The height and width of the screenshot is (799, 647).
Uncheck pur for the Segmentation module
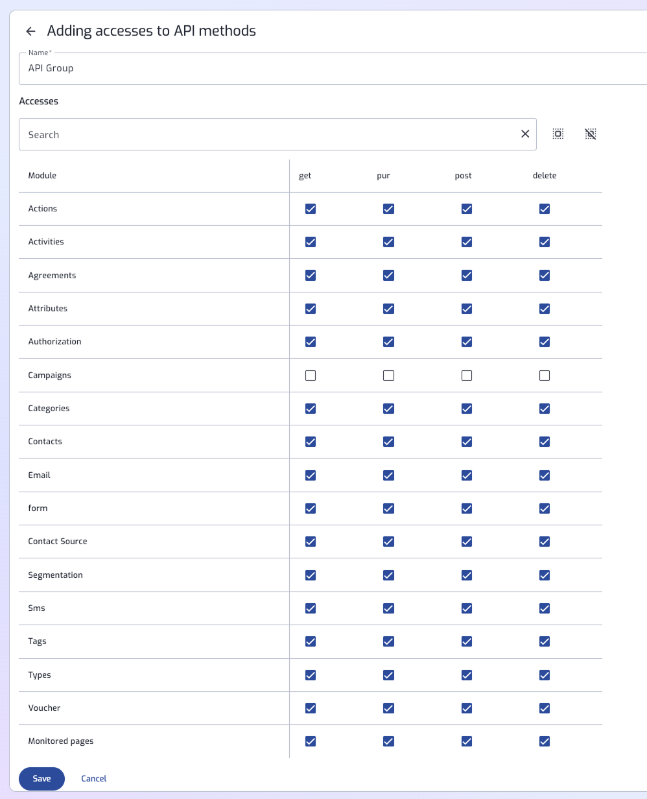coord(388,575)
